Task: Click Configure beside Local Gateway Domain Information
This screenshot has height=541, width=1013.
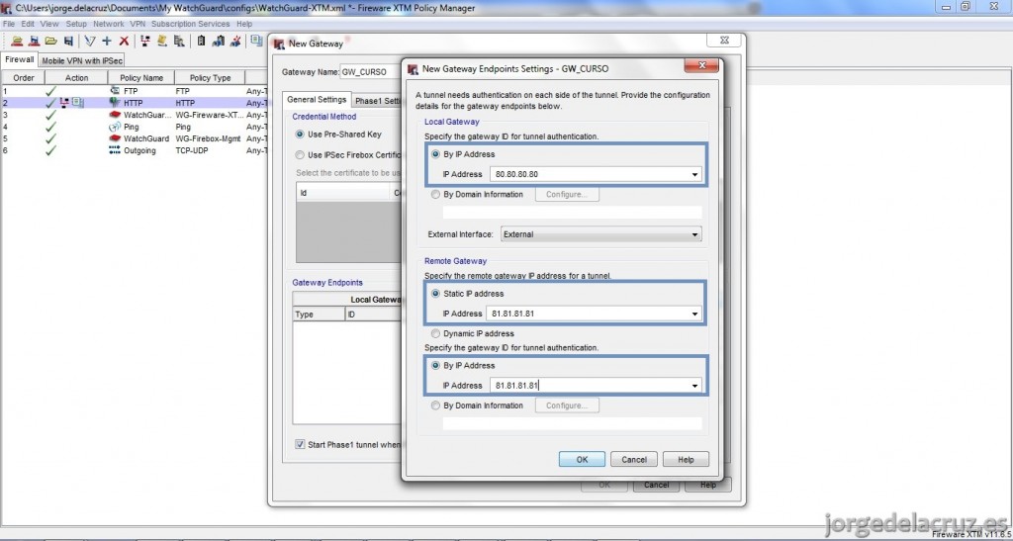Action: click(567, 194)
